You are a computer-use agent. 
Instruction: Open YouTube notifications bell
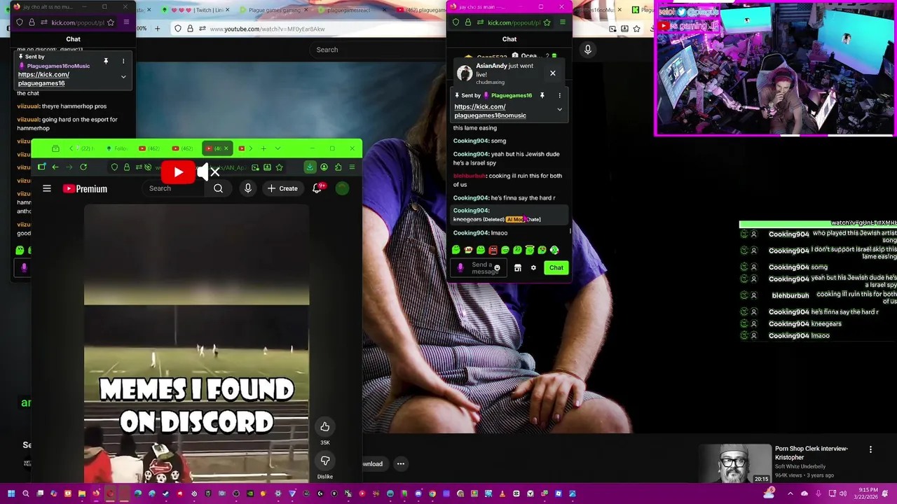317,188
